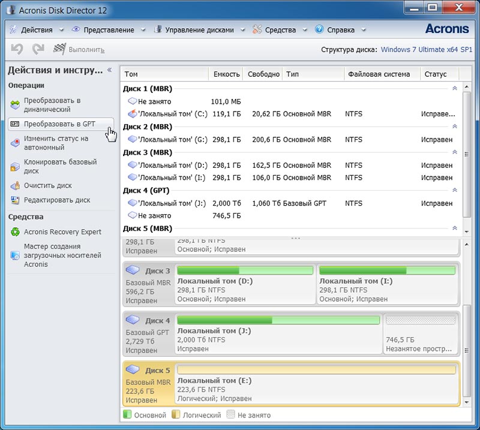Click the green usage bar of volume D:
480x430 pixels.
point(245,270)
